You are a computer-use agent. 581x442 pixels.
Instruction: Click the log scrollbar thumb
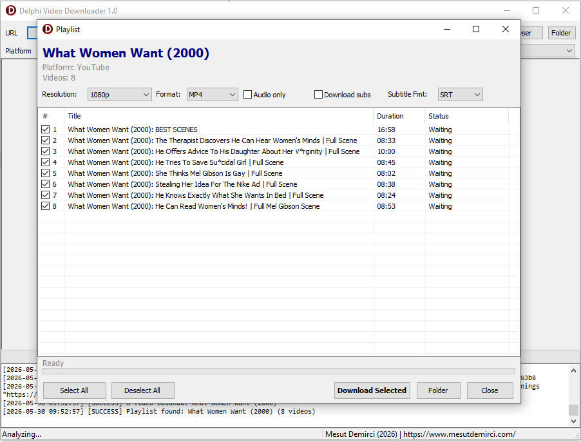pos(573,410)
